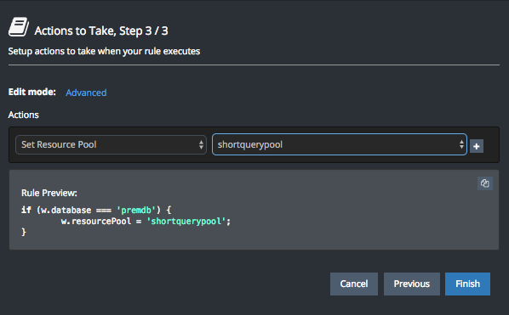
Task: Click the if (w.database condition line
Action: (x=96, y=211)
